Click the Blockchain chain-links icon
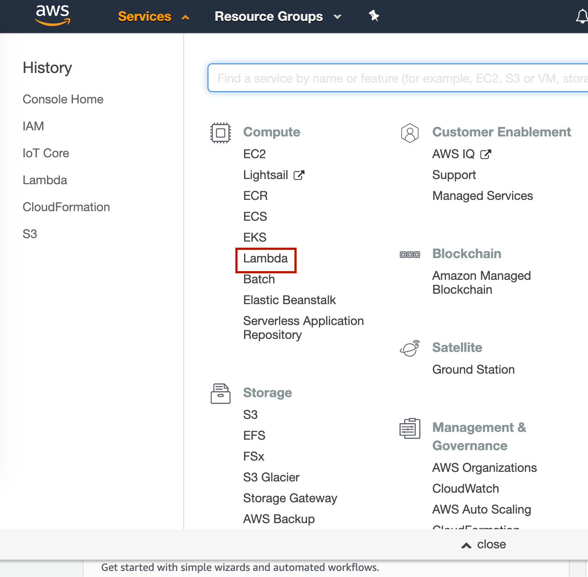Screen dimensions: 588x577 (x=410, y=255)
